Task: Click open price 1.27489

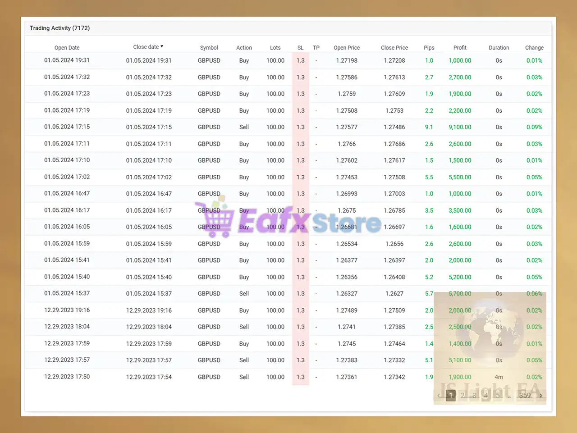Action: click(x=347, y=310)
